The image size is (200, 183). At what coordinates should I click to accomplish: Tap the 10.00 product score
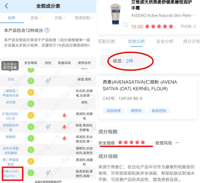click(x=137, y=27)
